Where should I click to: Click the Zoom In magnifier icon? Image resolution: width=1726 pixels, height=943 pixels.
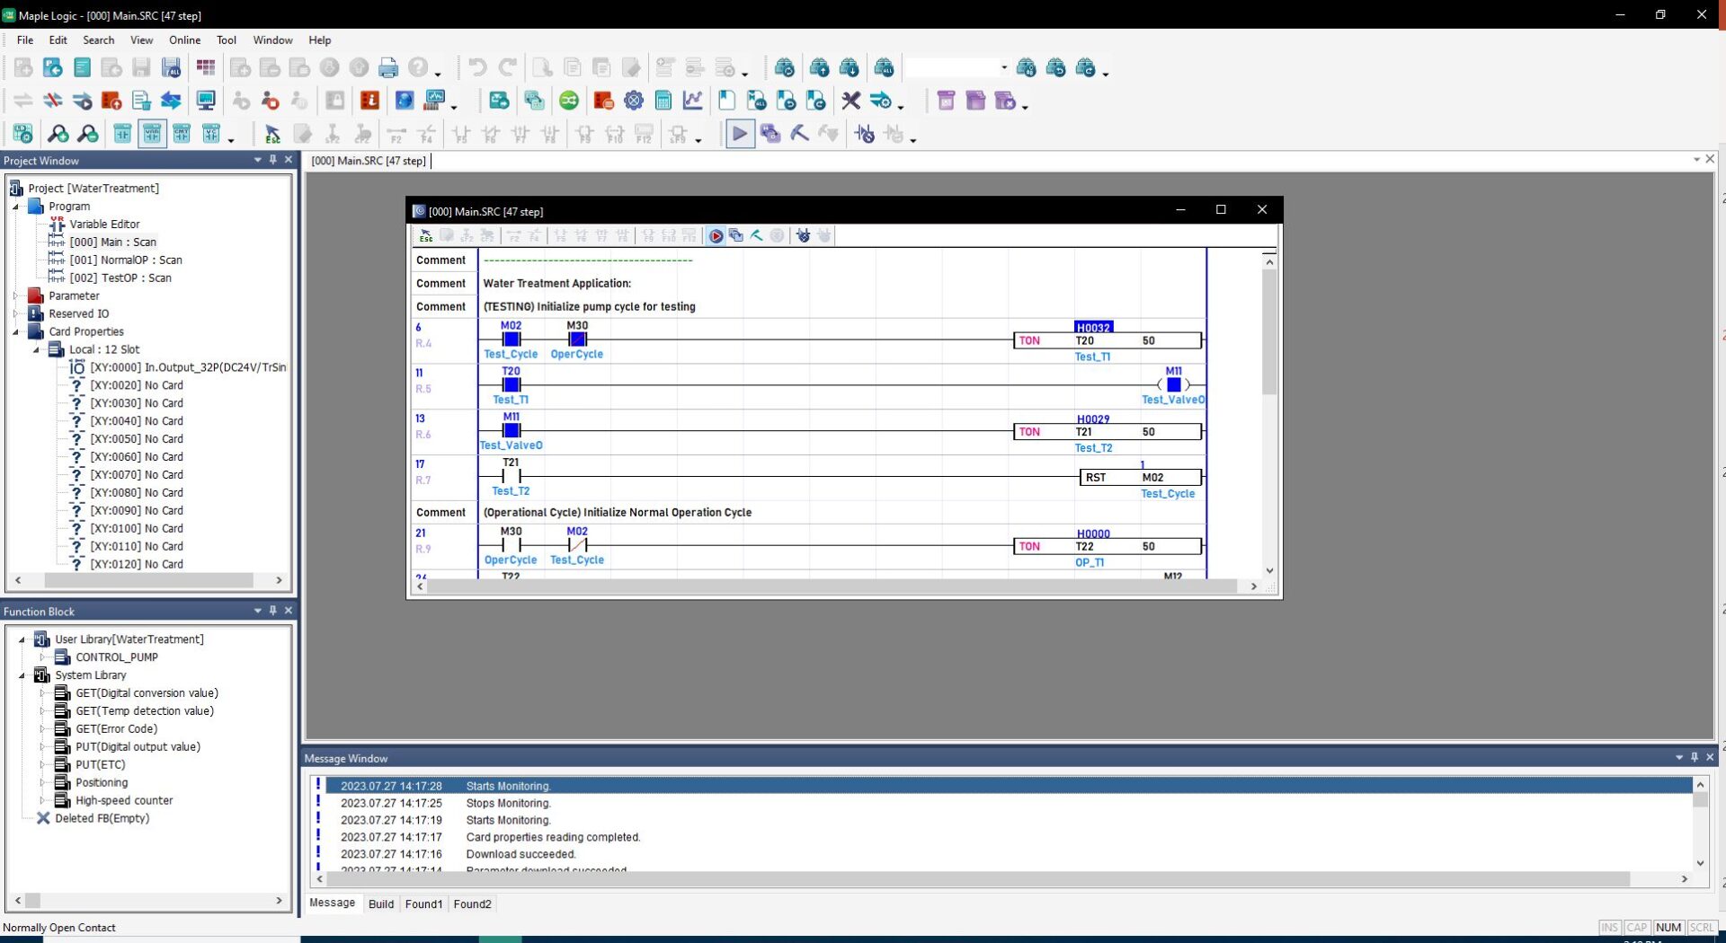coord(58,135)
